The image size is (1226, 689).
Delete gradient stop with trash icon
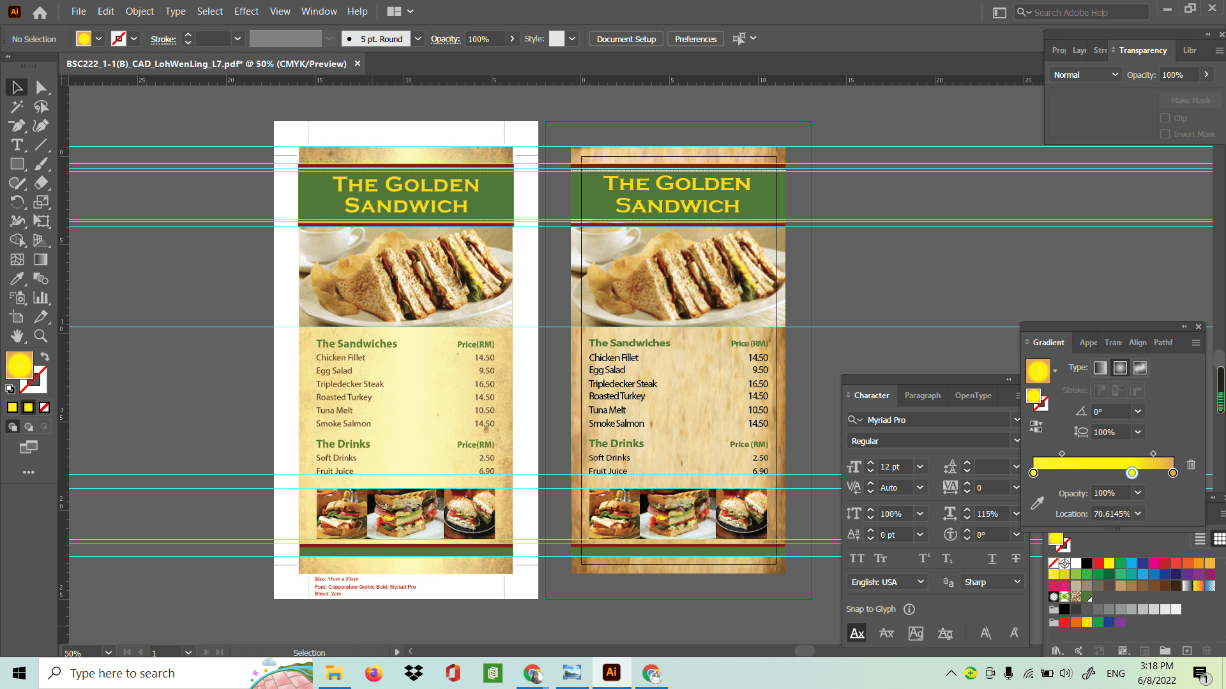(1191, 464)
